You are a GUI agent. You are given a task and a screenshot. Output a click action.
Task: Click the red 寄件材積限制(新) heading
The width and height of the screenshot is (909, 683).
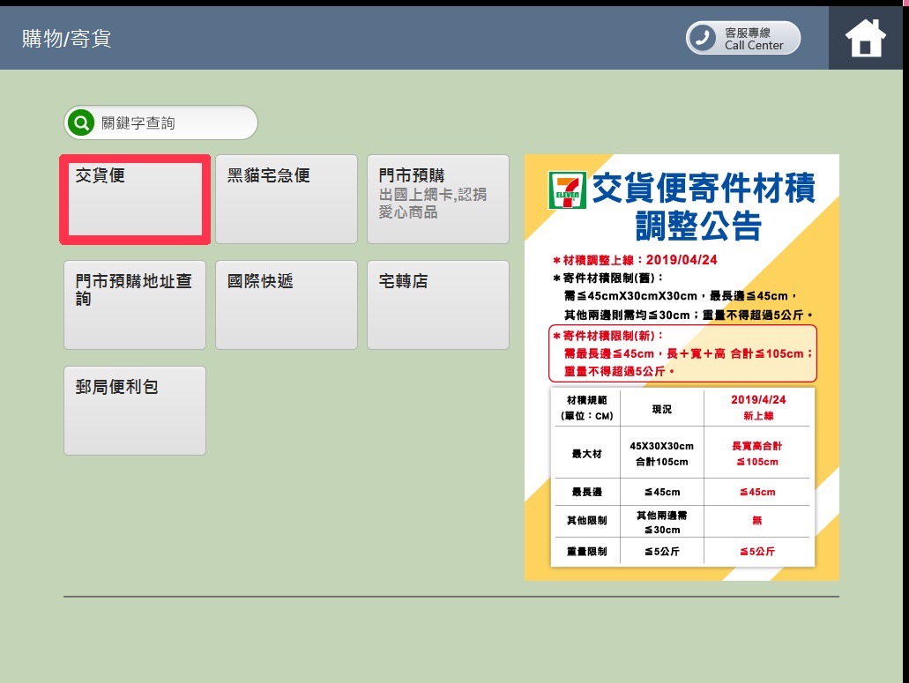(x=607, y=336)
